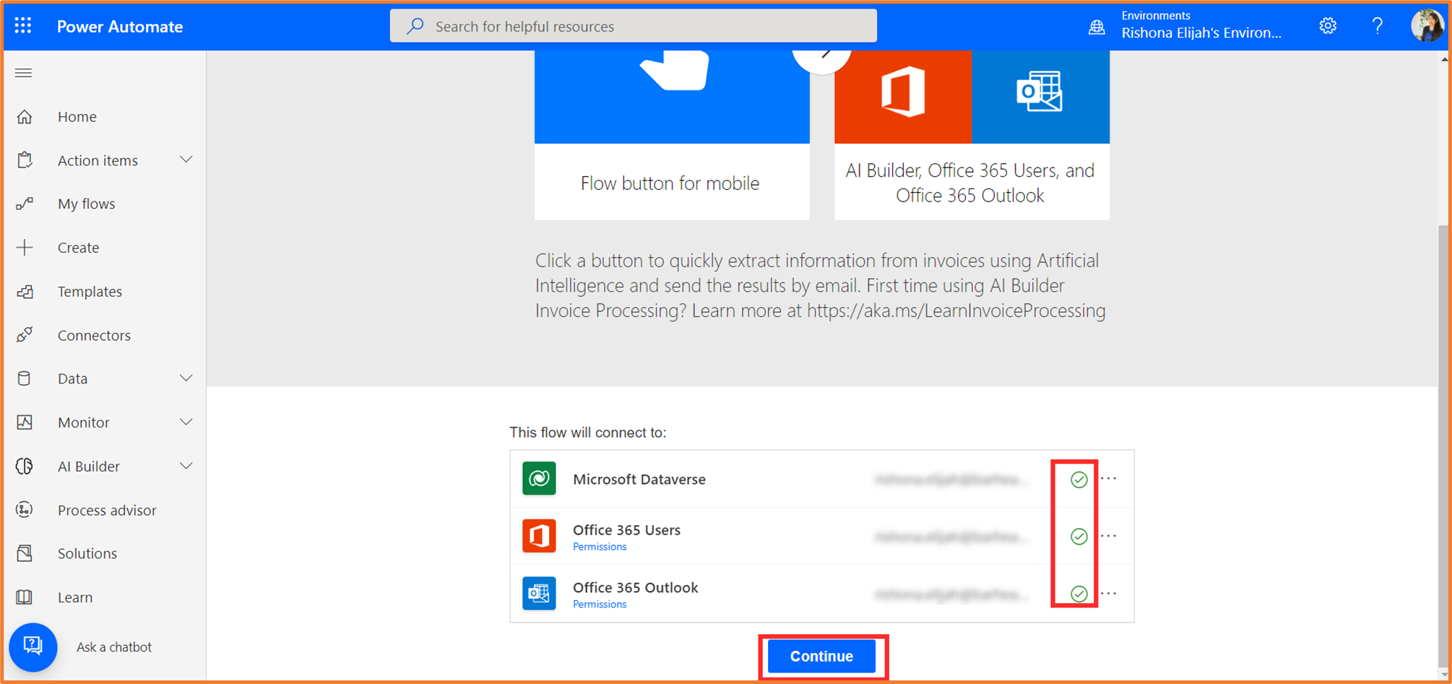The image size is (1452, 684).
Task: Collapse the Data section in sidebar
Action: coord(186,378)
